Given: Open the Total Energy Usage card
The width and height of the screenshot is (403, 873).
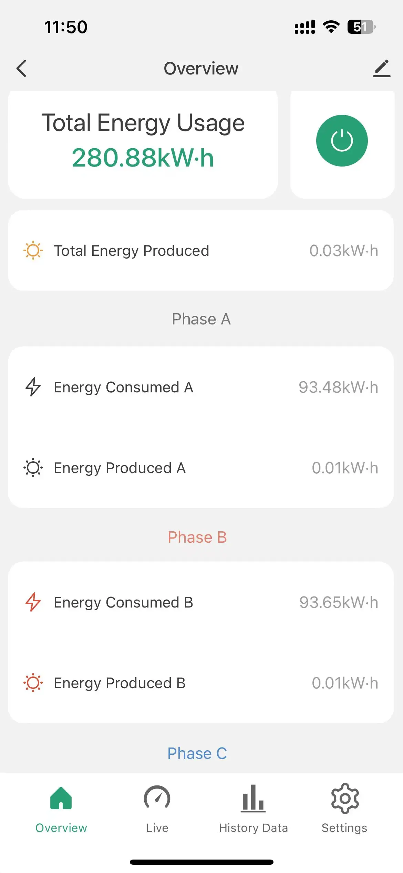Looking at the screenshot, I should [143, 144].
